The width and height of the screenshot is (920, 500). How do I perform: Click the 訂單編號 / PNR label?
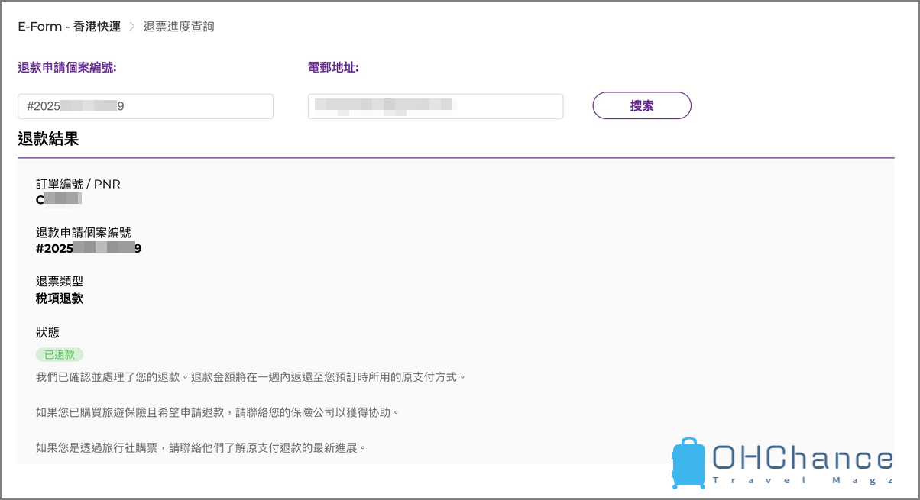tap(78, 184)
